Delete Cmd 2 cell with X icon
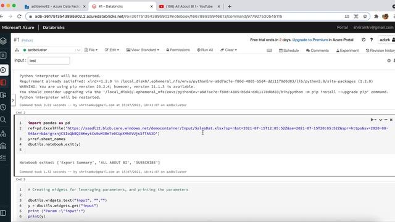This screenshot has height=222, width=395. click(x=391, y=120)
